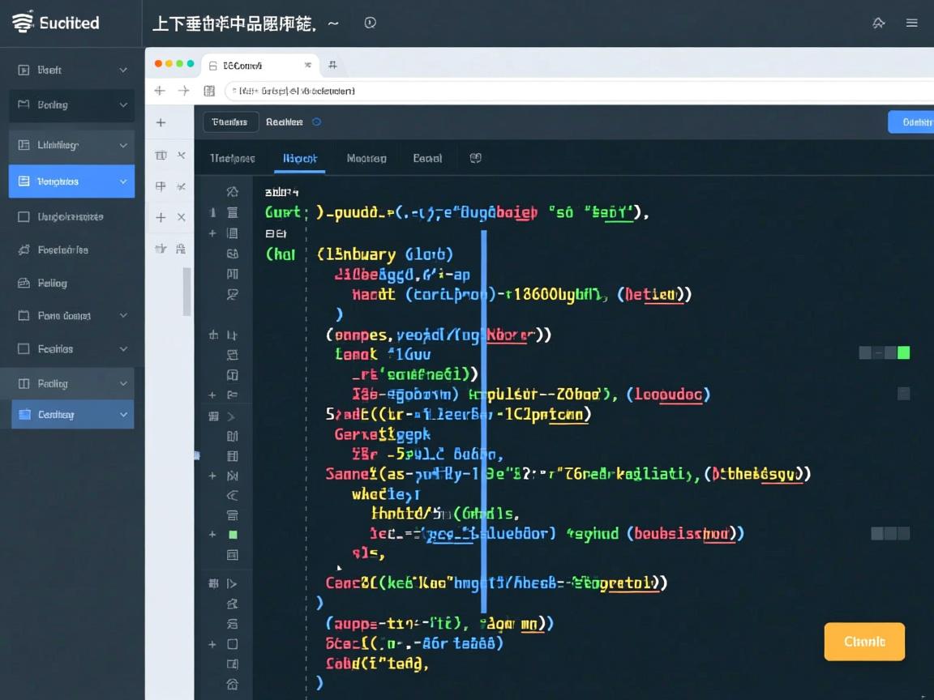Screen dimensions: 934x700
Task: Click the pin icon beside the hamburger menu
Action: pyautogui.click(x=879, y=23)
